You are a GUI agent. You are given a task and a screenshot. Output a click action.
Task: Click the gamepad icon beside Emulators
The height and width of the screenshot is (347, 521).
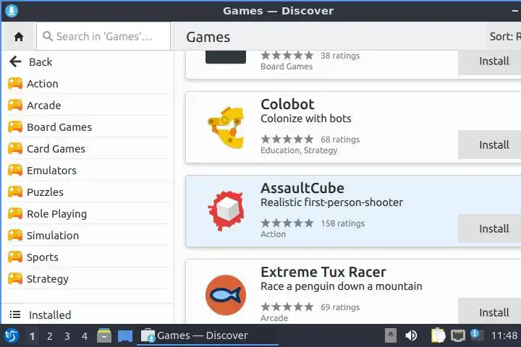pos(15,171)
